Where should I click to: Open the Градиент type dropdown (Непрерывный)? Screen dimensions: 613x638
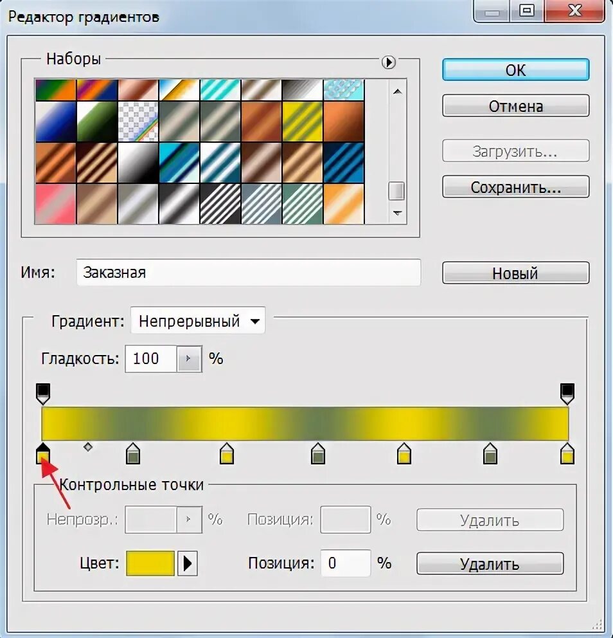(198, 321)
